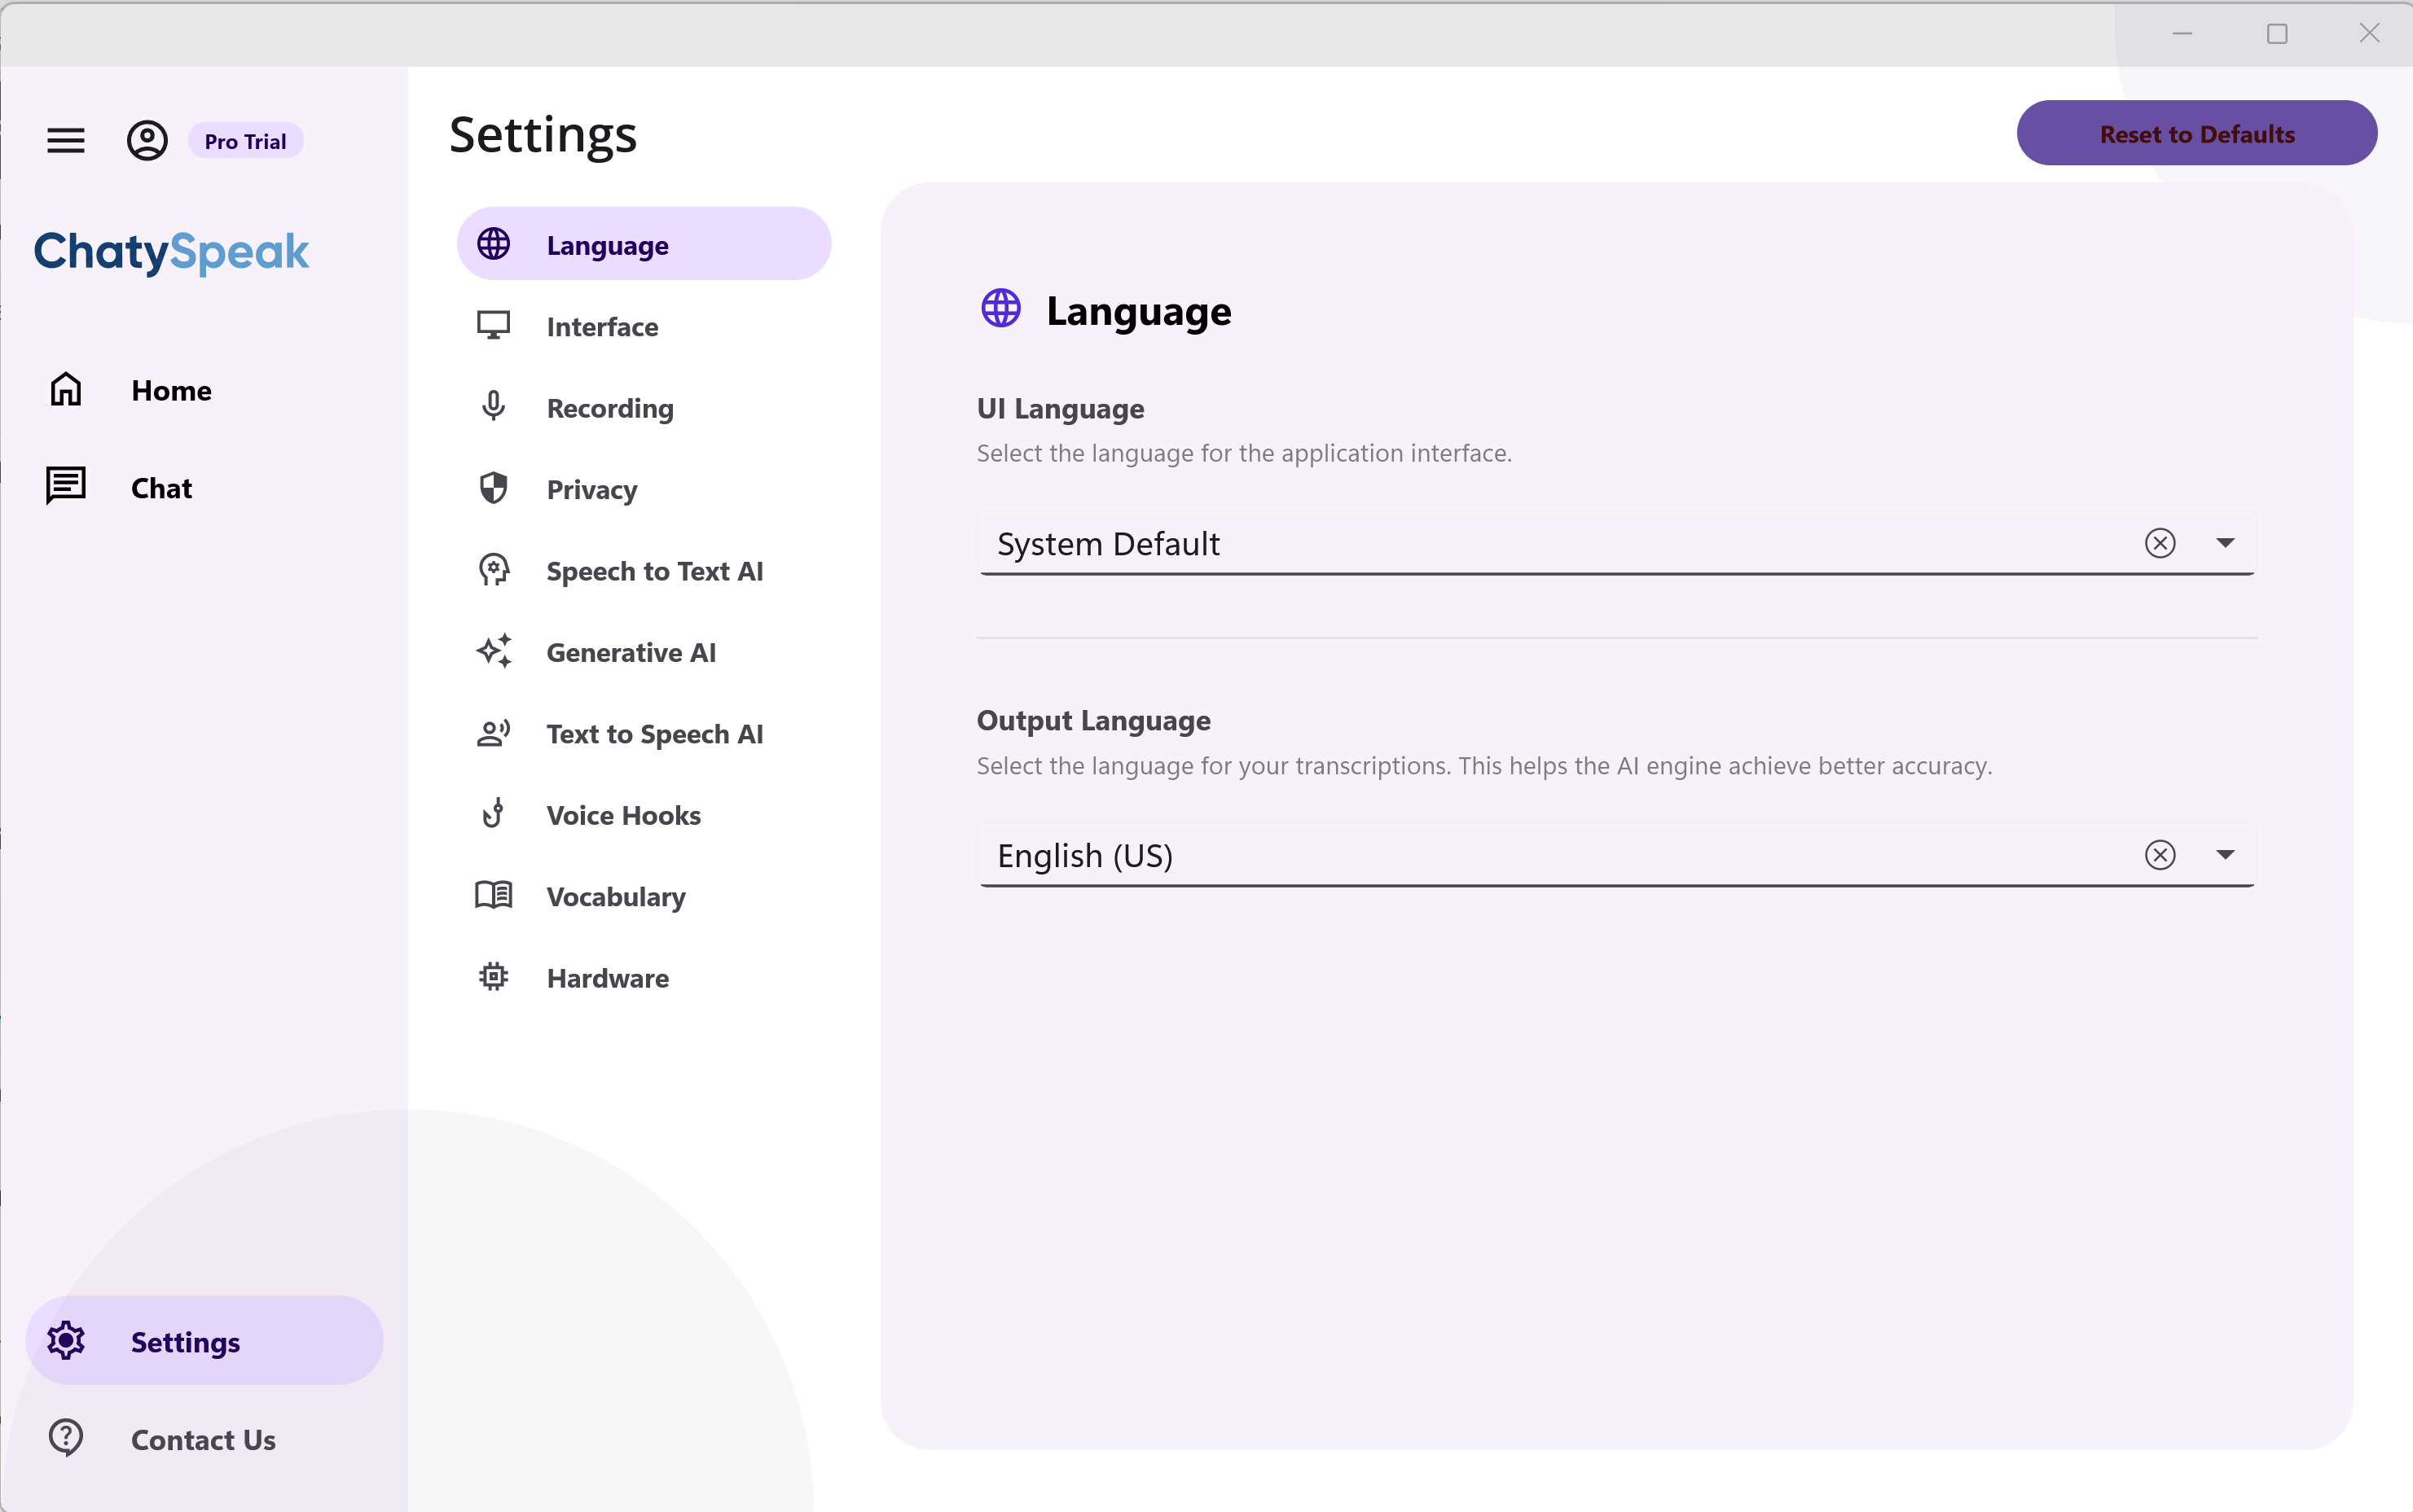Expand the Output Language dropdown arrow

[x=2225, y=855]
